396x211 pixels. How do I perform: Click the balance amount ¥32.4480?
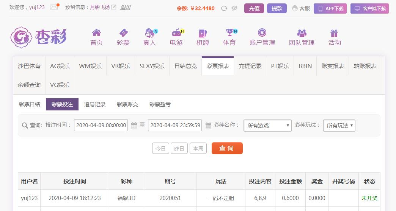click(x=203, y=8)
